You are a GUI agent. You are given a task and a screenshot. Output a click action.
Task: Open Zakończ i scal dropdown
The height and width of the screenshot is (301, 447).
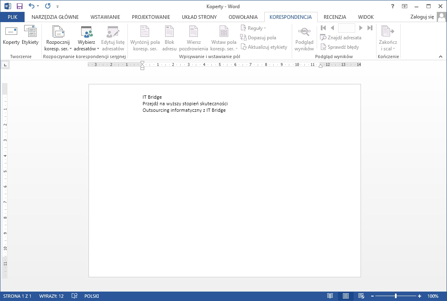point(388,38)
